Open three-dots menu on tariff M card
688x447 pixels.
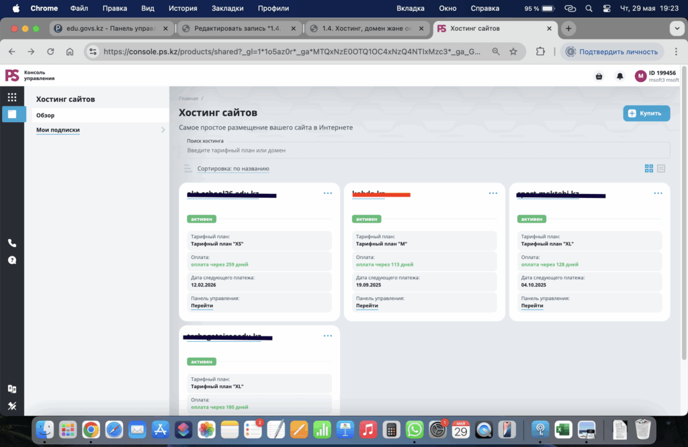(493, 193)
